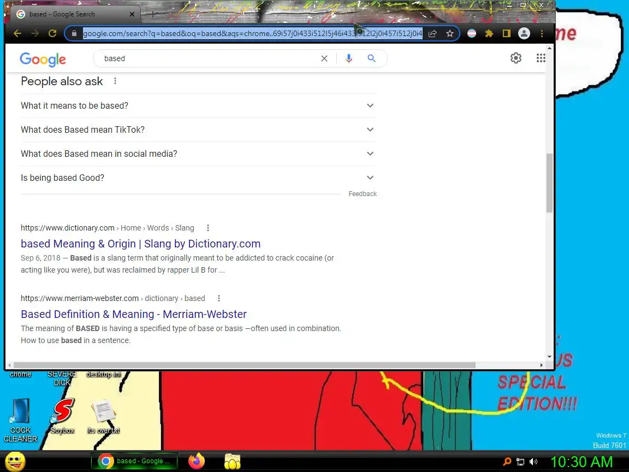Select the desktop.ini desktop label

[104, 374]
